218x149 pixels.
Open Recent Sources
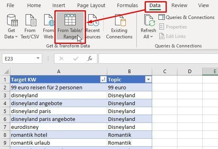click(x=93, y=26)
